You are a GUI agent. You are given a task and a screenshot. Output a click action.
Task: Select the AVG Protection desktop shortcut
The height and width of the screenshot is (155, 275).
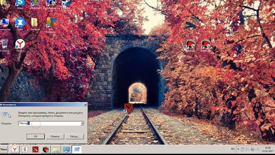[51, 25]
